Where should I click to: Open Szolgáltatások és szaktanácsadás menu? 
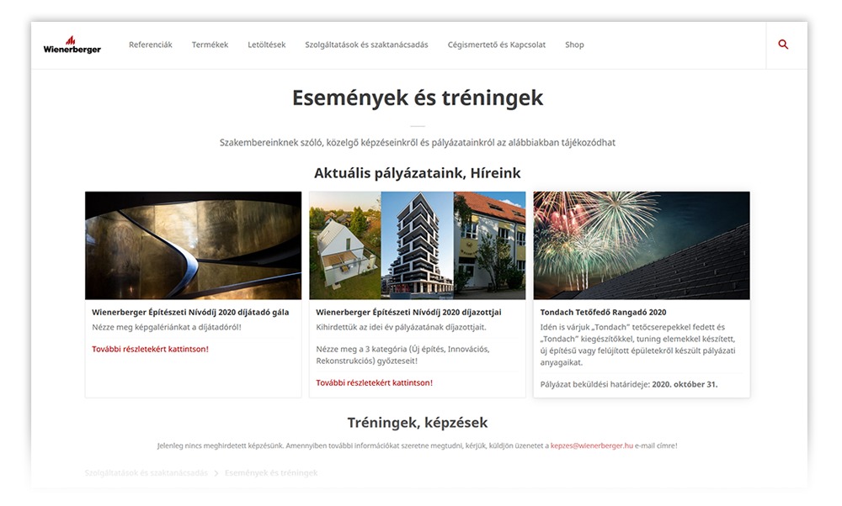click(x=367, y=45)
